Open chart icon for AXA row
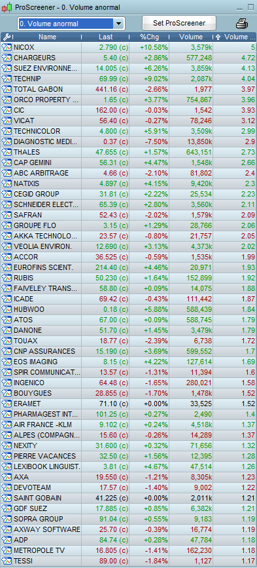Image resolution: width=257 pixels, height=568 pixels. point(7,477)
